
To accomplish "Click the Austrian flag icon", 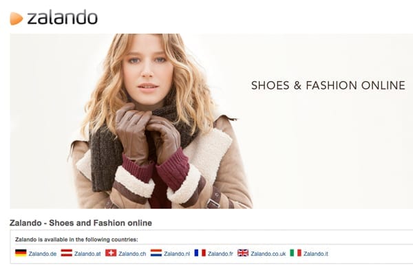I will coord(66,253).
